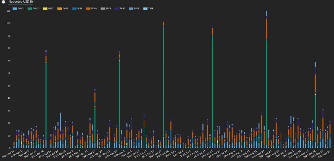Screen dimensions: 334x161
Task: Select the Notionals (USD B) tab
Action: click(21, 2)
